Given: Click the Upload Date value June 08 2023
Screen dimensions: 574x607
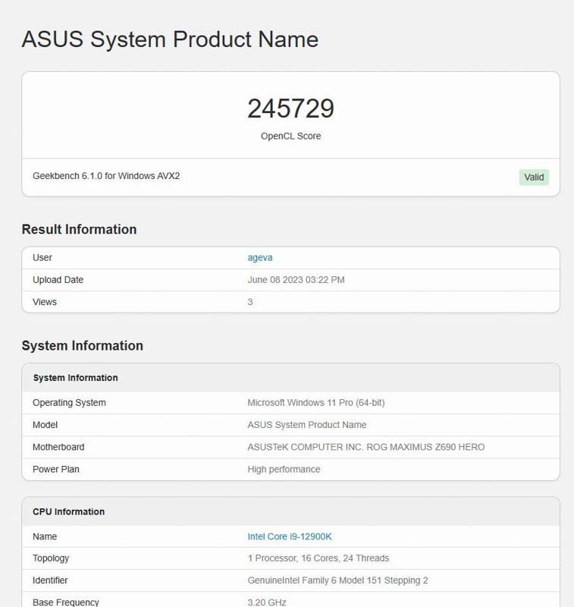Looking at the screenshot, I should (x=296, y=280).
